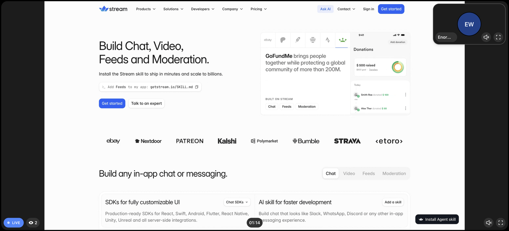Click Add donation in phone mockup
Viewport: 509px width, 231px height.
coord(398,42)
